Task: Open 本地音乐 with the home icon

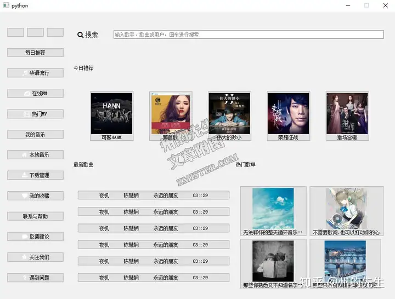Action: 35,154
